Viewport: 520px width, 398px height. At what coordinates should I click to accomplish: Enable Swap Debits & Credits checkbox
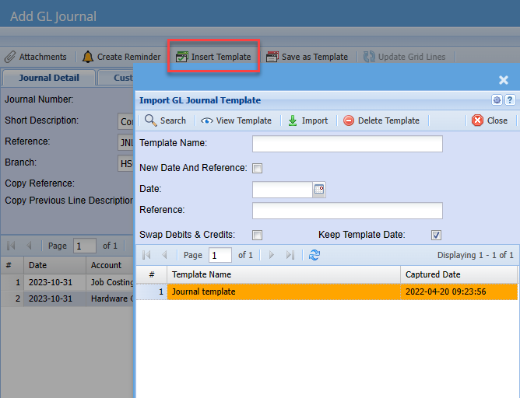tap(258, 235)
